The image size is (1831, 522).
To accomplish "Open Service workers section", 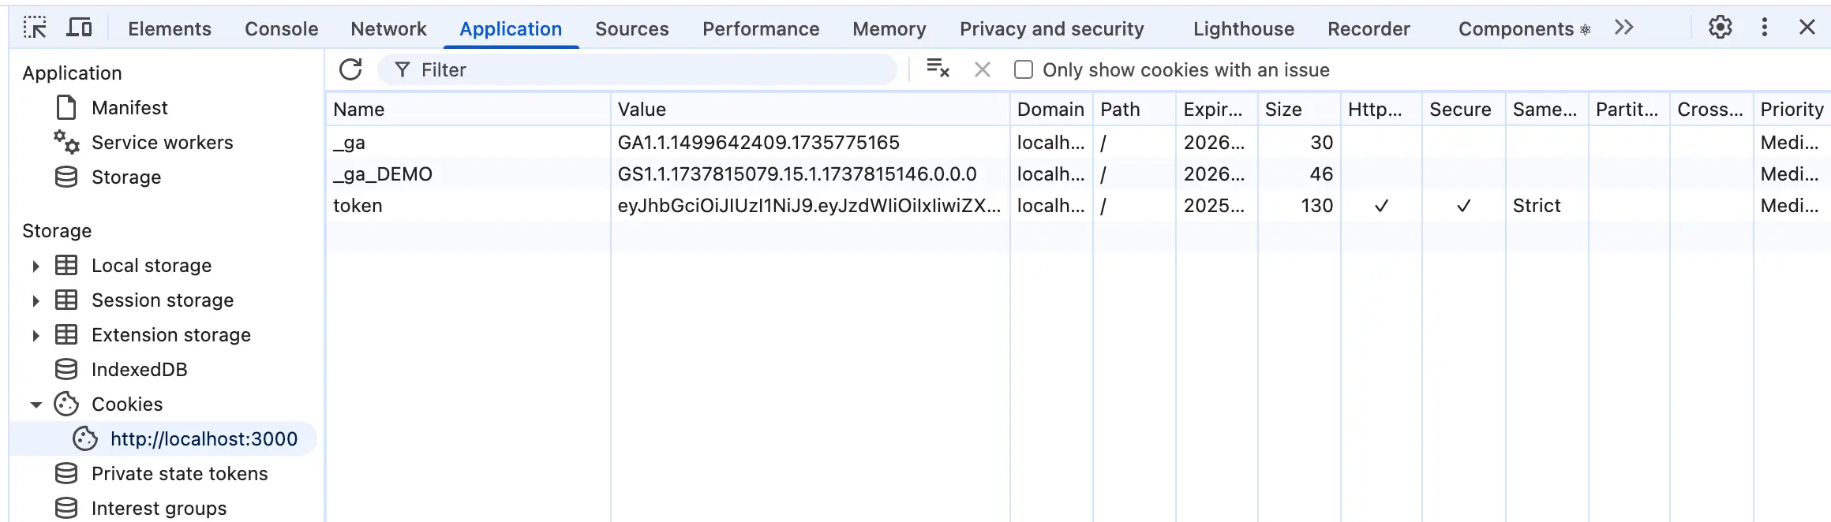I will [163, 143].
